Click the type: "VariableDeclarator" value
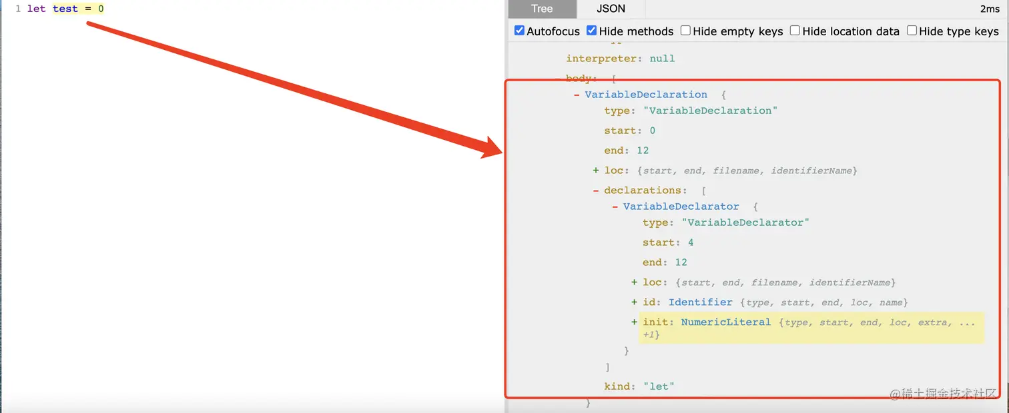This screenshot has width=1009, height=413. [745, 222]
